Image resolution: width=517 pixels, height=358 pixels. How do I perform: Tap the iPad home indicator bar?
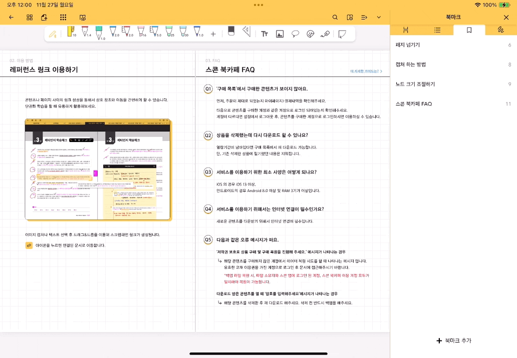(258, 353)
